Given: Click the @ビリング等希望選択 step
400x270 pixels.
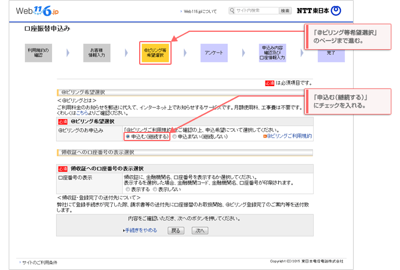Looking at the screenshot, I should 155,53.
